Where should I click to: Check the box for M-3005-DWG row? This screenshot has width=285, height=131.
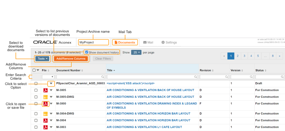point(36,97)
